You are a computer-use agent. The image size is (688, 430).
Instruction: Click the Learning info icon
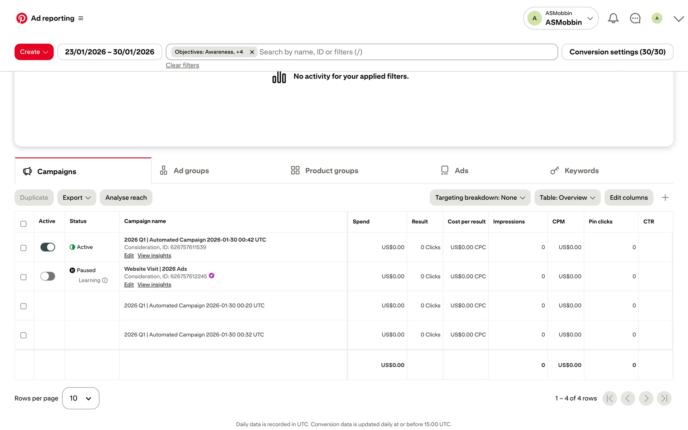coord(105,280)
